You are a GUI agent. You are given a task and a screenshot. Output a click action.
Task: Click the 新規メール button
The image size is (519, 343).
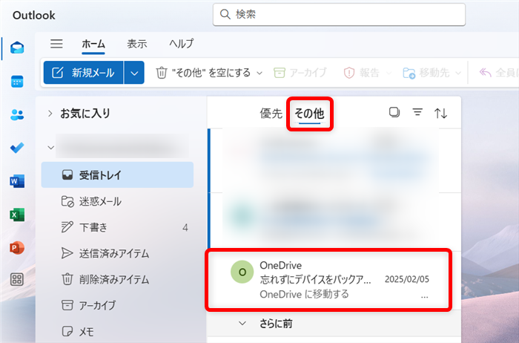click(x=83, y=73)
